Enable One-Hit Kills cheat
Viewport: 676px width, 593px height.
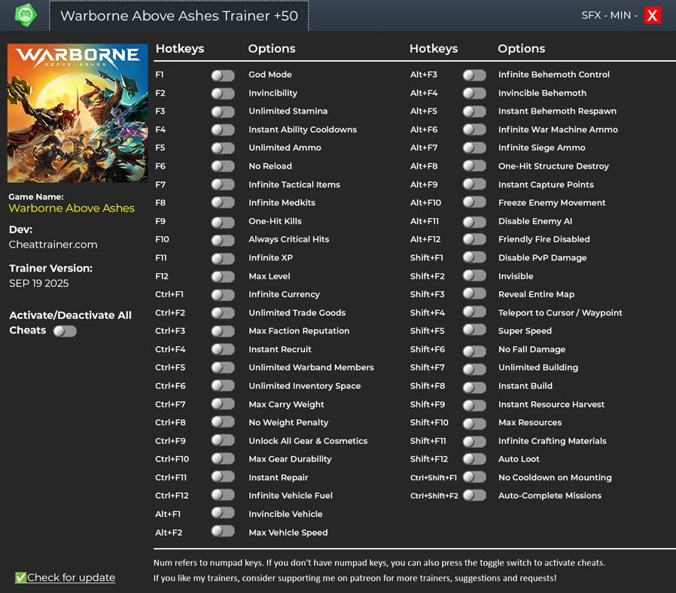coord(223,222)
